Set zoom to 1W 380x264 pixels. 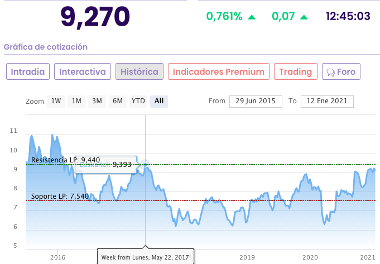[56, 101]
